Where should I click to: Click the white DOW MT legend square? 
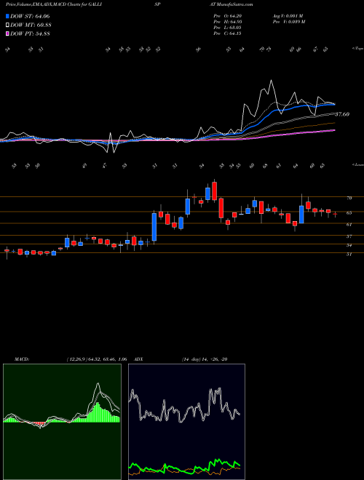pos(7,25)
